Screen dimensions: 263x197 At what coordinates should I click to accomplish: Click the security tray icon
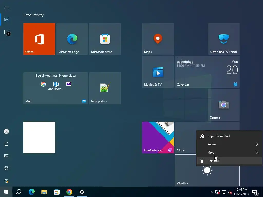[218, 192]
